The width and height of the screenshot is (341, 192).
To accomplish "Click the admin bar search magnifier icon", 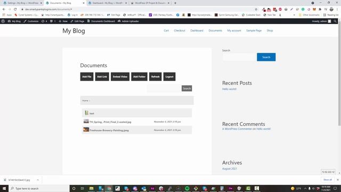I will pos(335,21).
